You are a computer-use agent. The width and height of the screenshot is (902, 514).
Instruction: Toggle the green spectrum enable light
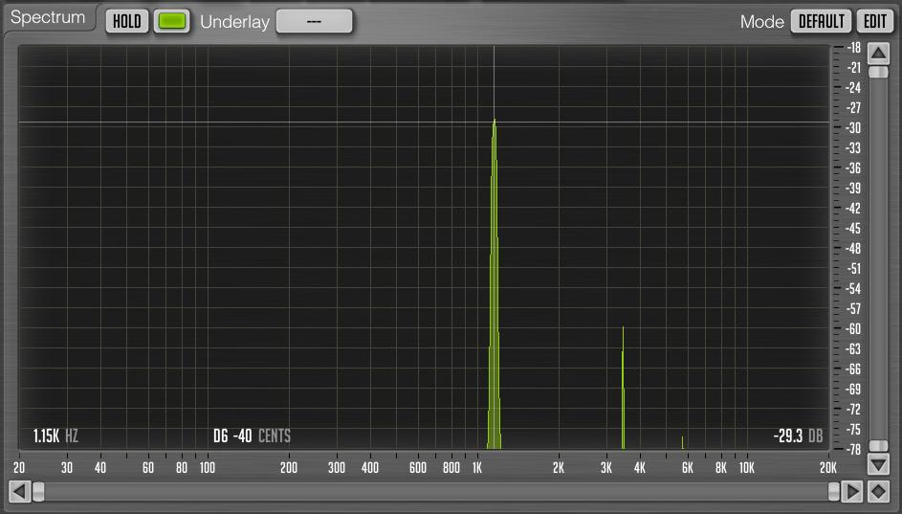point(171,21)
